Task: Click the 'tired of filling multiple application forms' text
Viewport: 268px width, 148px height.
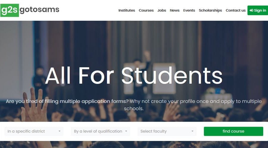Action: pyautogui.click(x=77, y=101)
